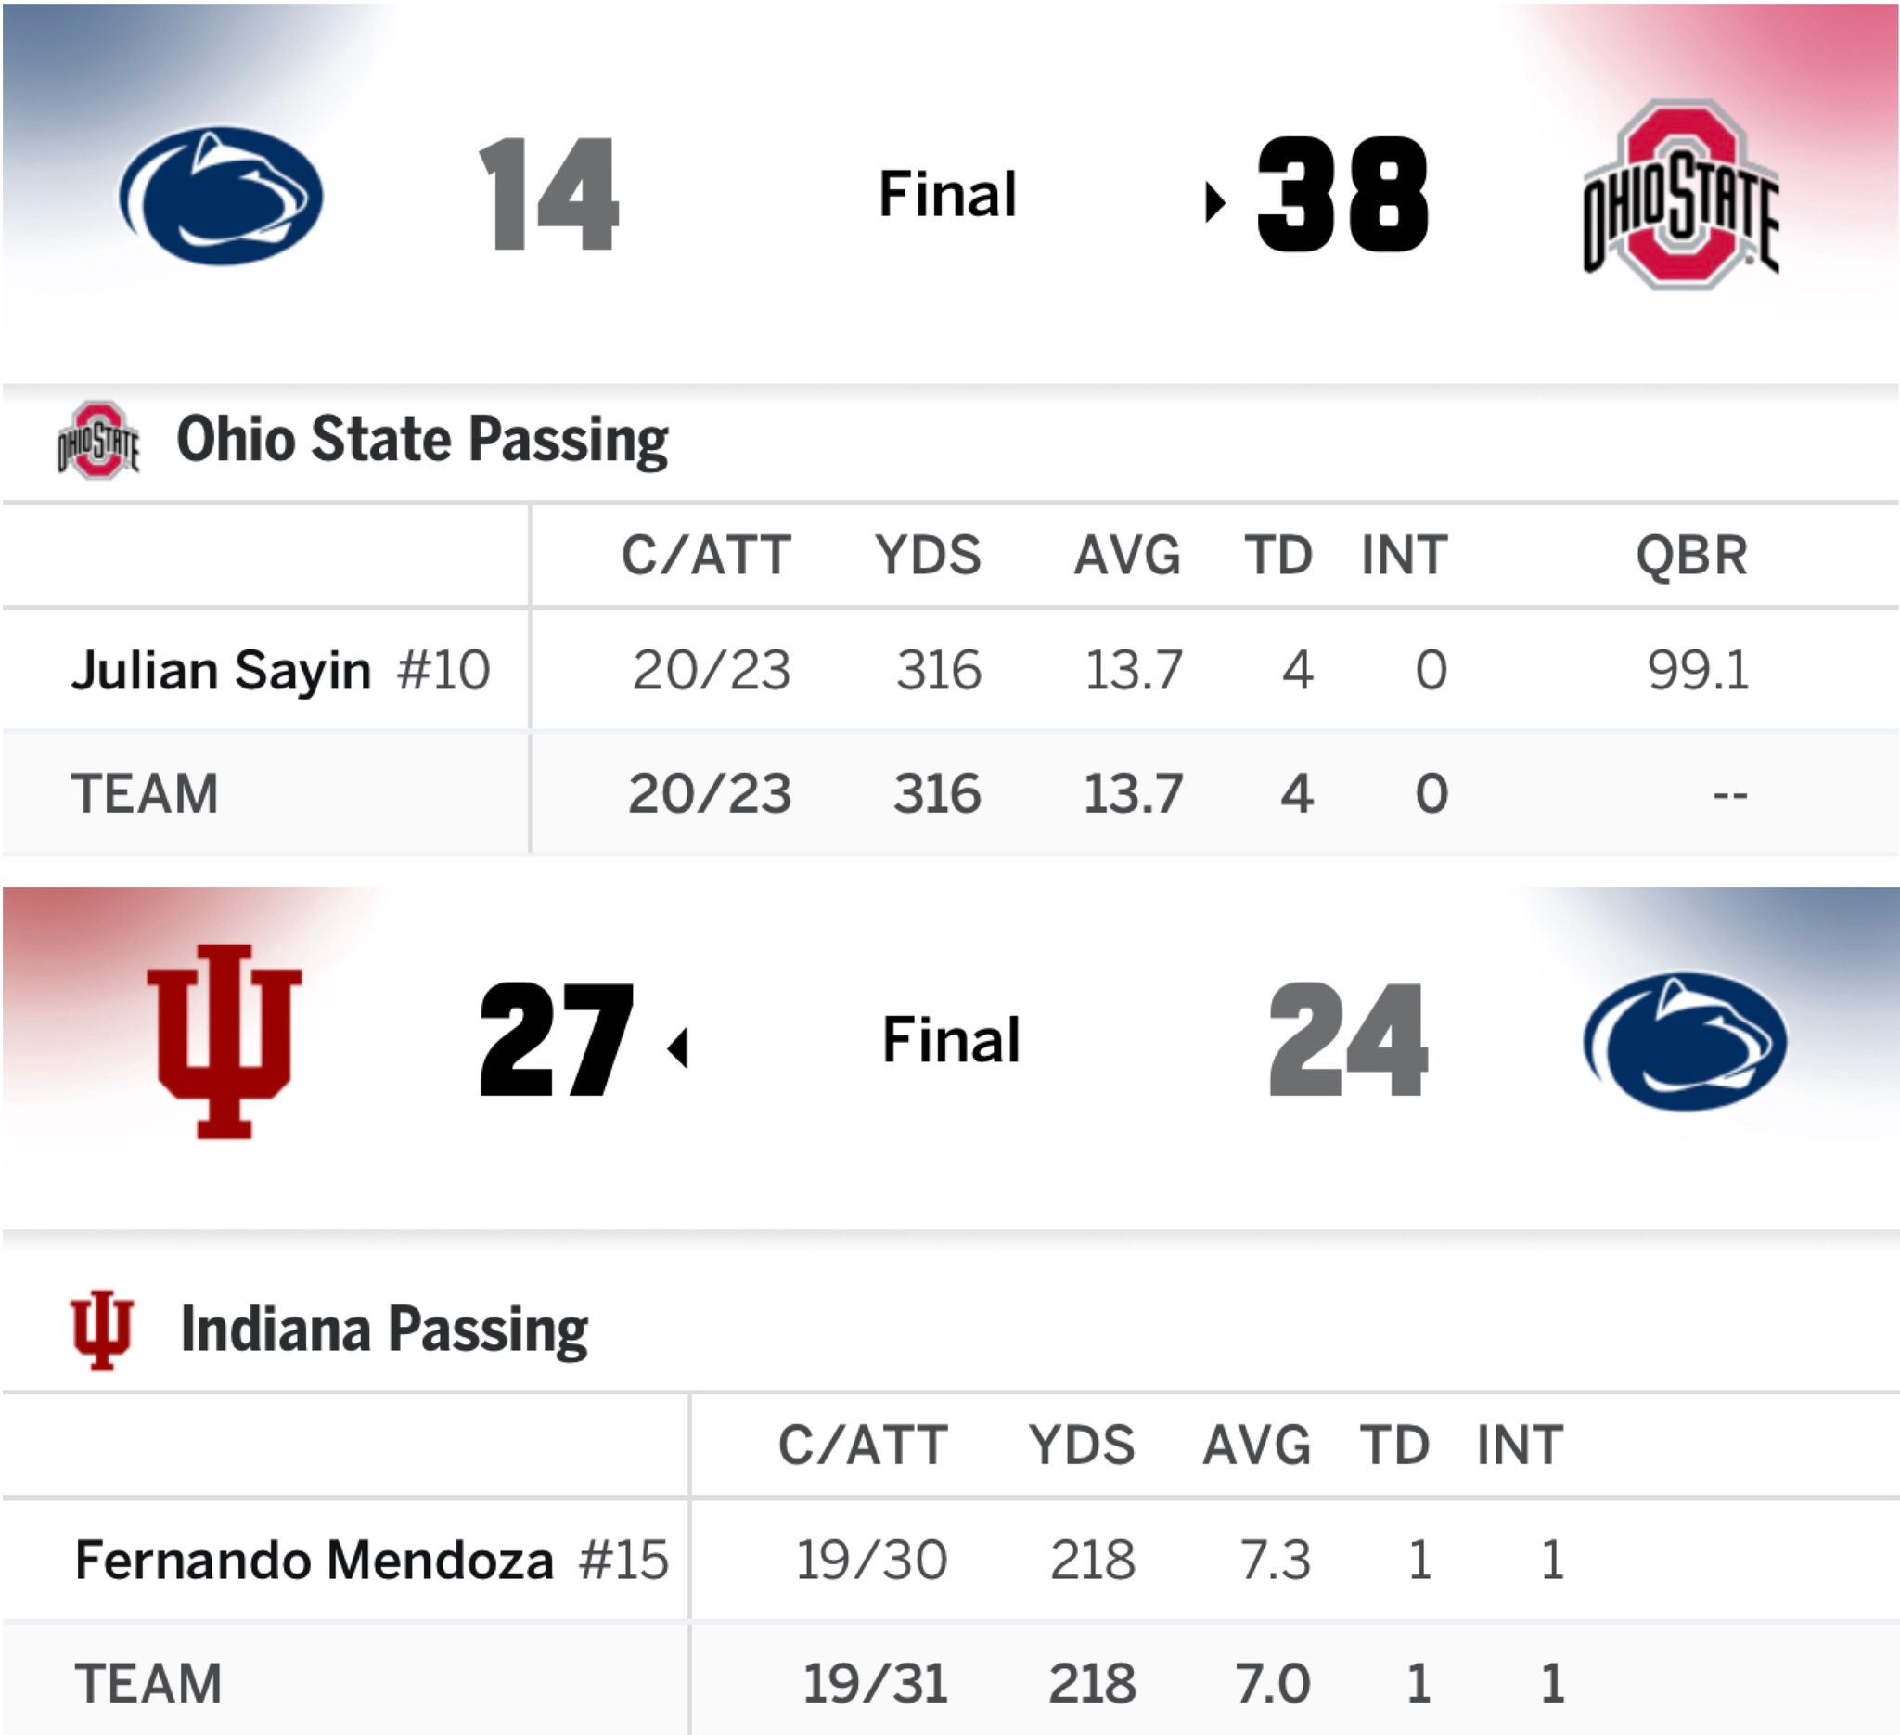
Task: Click Ohio State's C/ATT column header
Action: click(x=706, y=555)
